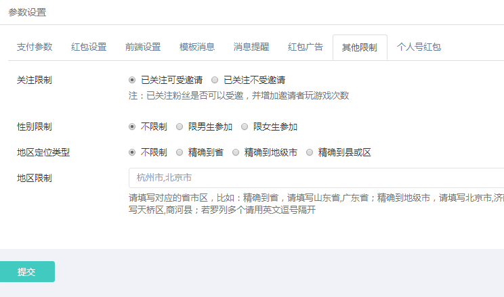Pick 精确到县或区 location type

[310, 152]
